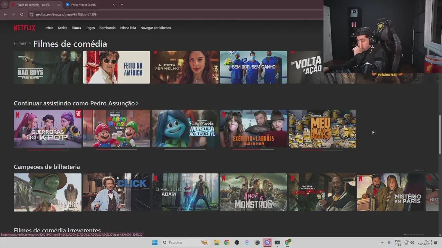Open Bombando in the Netflix menu
Viewport: 442px width, 248px height.
(x=107, y=28)
